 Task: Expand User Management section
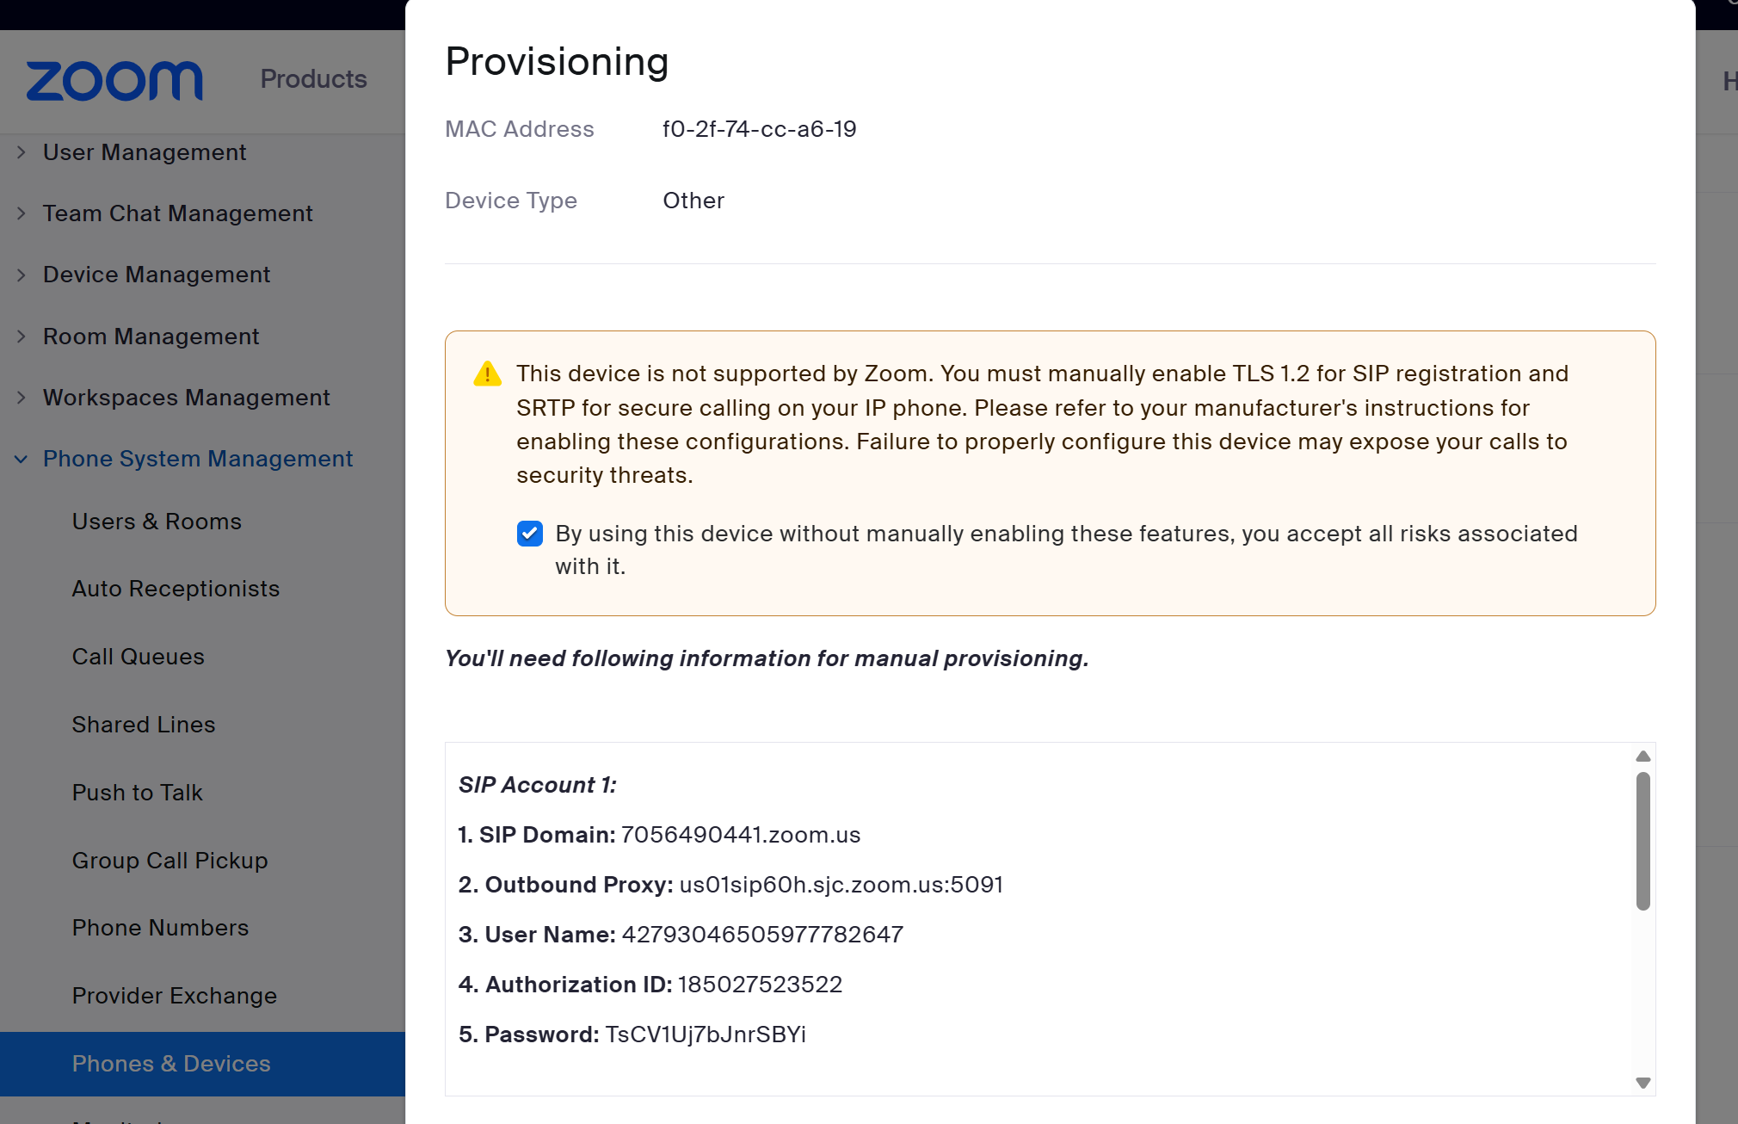(144, 152)
